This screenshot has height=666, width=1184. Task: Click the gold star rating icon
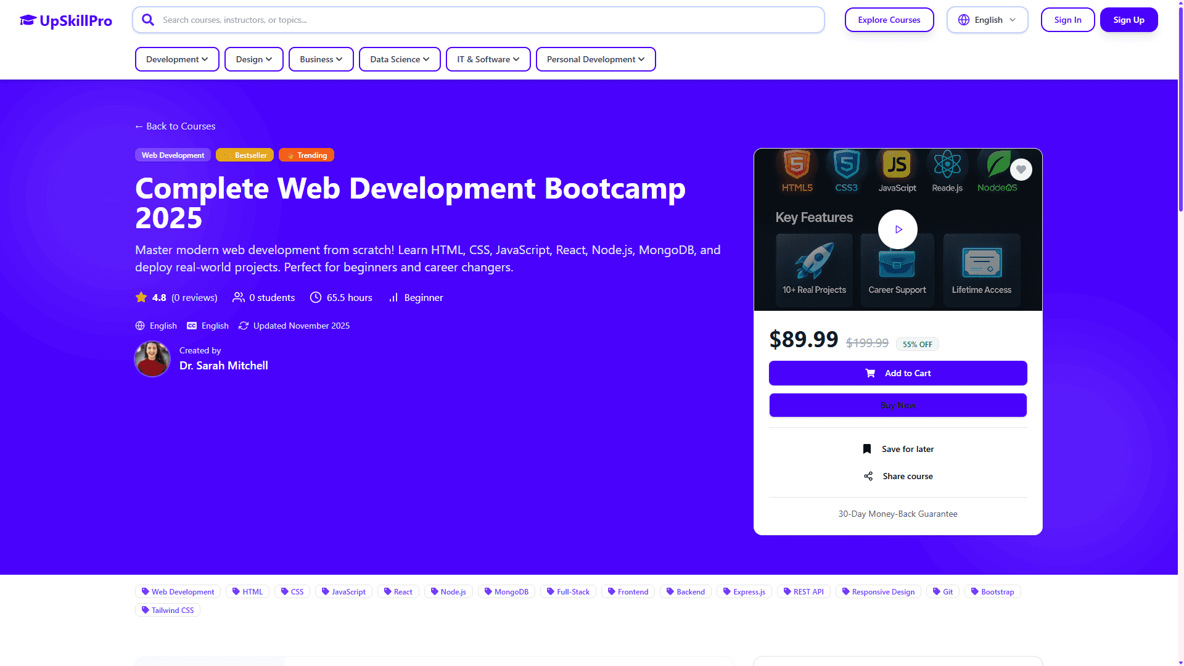[x=141, y=297]
